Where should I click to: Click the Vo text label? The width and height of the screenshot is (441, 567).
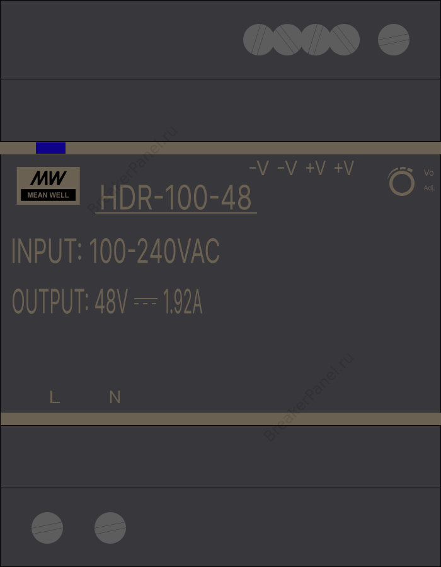tap(428, 173)
